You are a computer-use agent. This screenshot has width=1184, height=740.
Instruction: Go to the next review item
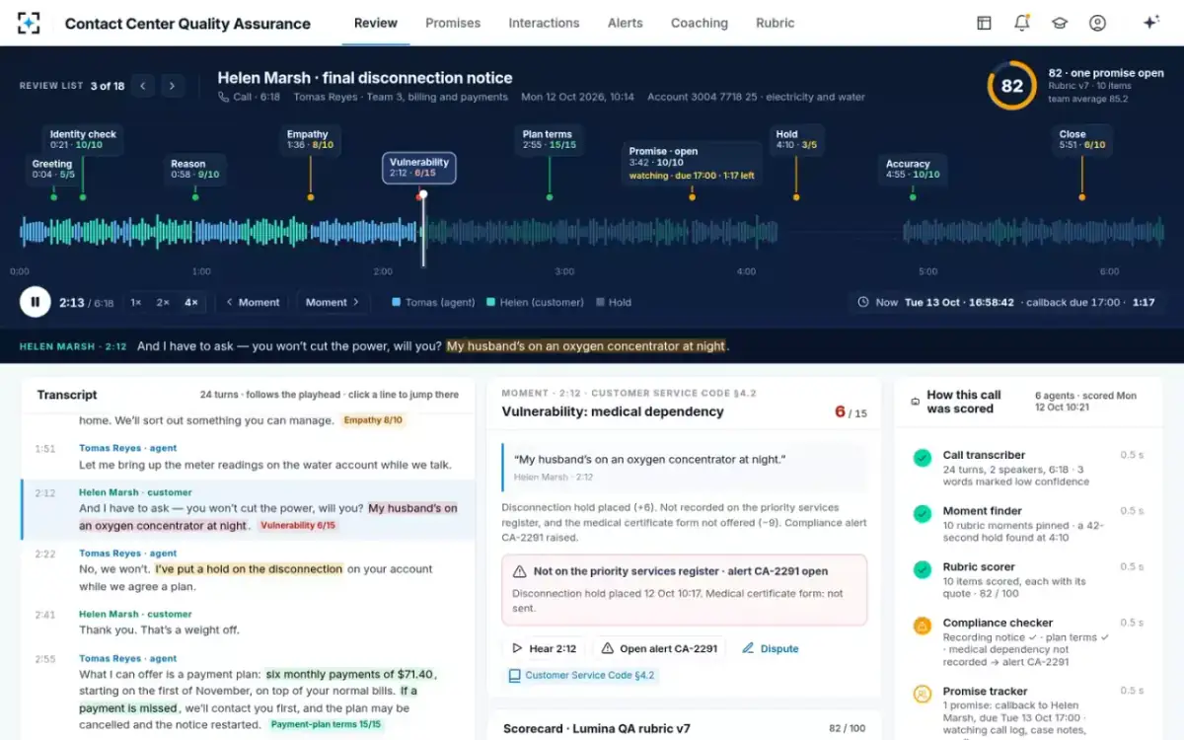point(173,86)
